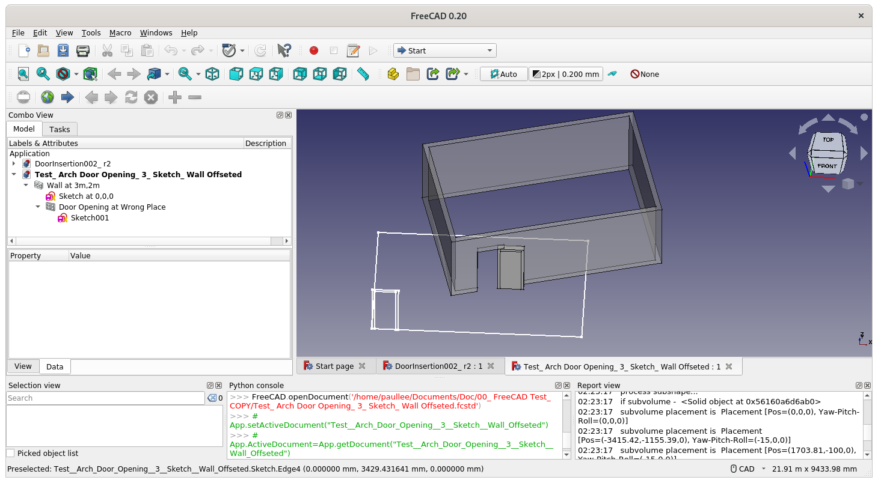Screen dimensions: 878x483
Task: Expand the Sketch001 parent Door Opening item
Action: [38, 207]
